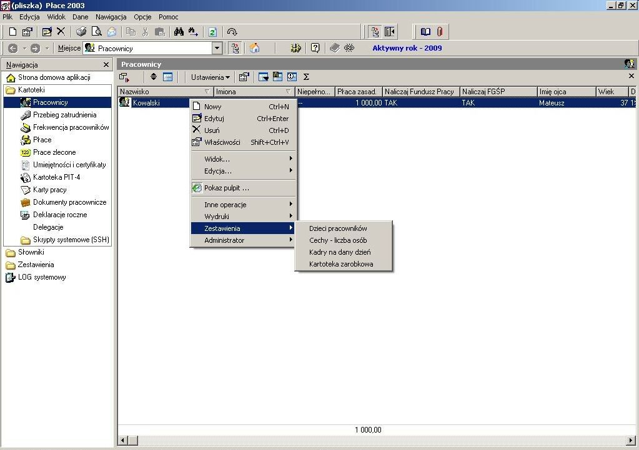Click the home icon beside location bar
The width and height of the screenshot is (639, 450).
[254, 48]
